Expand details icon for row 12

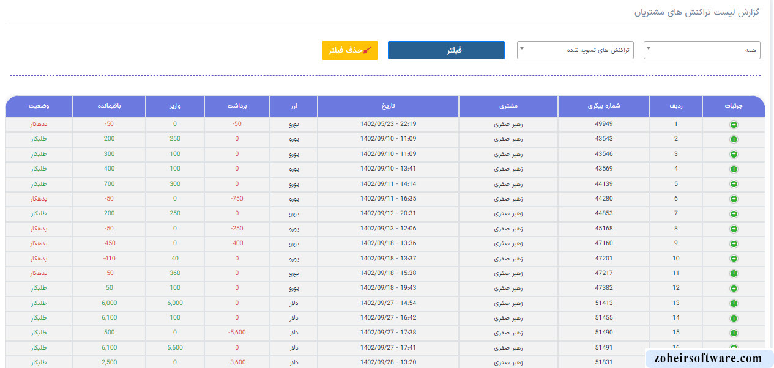[734, 288]
